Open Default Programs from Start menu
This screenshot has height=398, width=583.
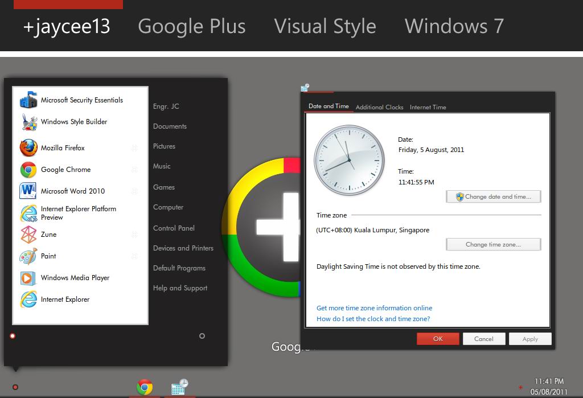point(179,268)
